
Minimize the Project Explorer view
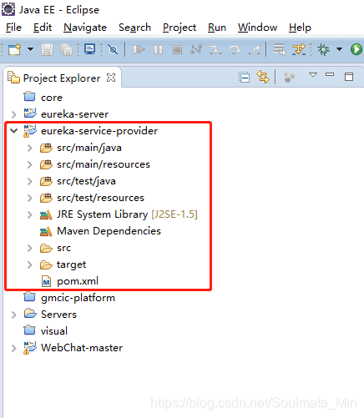pyautogui.click(x=330, y=74)
